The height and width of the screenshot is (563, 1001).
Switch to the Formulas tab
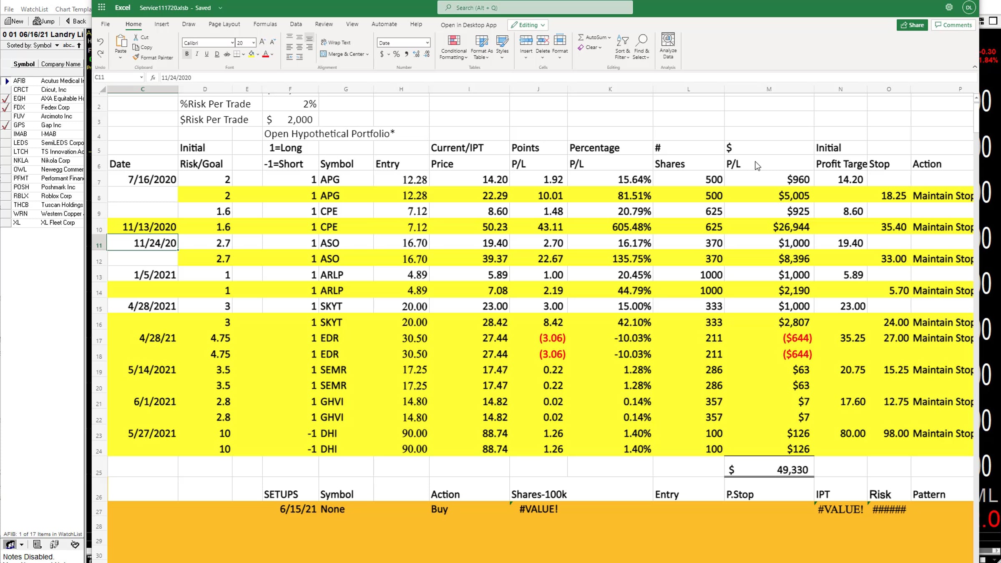(265, 24)
